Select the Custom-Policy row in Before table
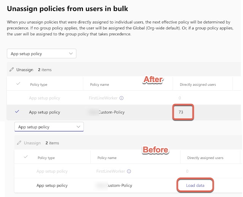Viewport: 243px width, 197px height. click(52, 186)
